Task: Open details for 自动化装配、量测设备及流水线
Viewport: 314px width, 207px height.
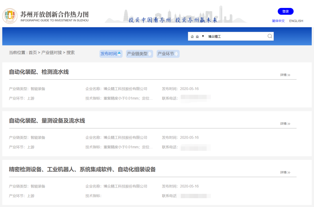Action: 285,123
